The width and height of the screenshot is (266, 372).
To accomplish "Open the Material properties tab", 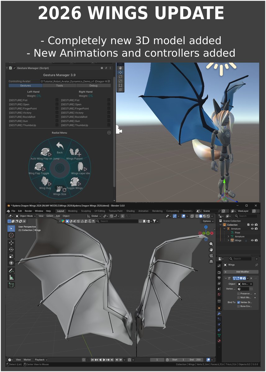I will click(x=219, y=341).
